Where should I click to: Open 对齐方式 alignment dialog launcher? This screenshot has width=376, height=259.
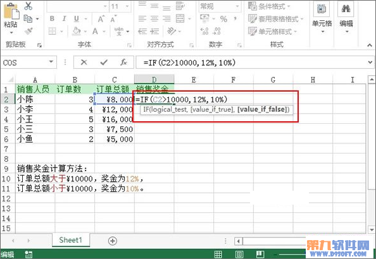click(192, 45)
